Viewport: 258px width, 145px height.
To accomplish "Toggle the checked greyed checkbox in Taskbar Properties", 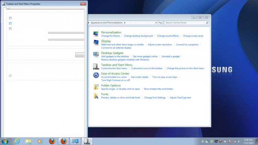I will click(10, 76).
